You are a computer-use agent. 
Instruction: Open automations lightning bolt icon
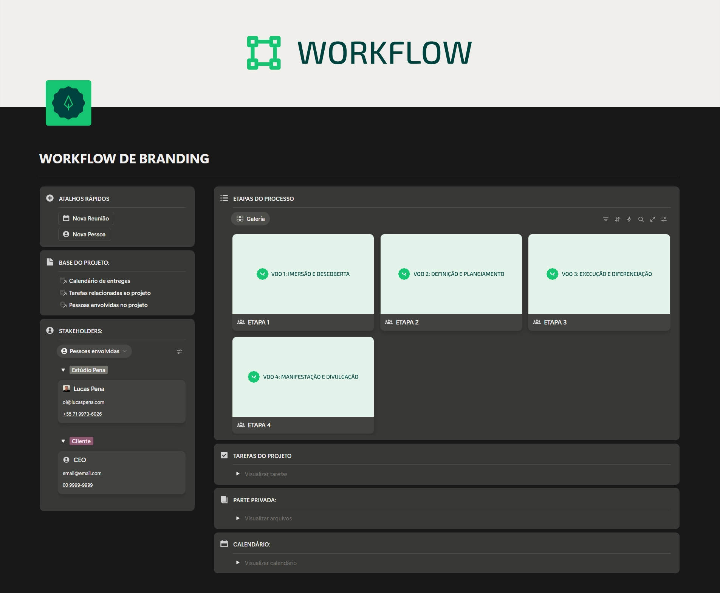629,219
